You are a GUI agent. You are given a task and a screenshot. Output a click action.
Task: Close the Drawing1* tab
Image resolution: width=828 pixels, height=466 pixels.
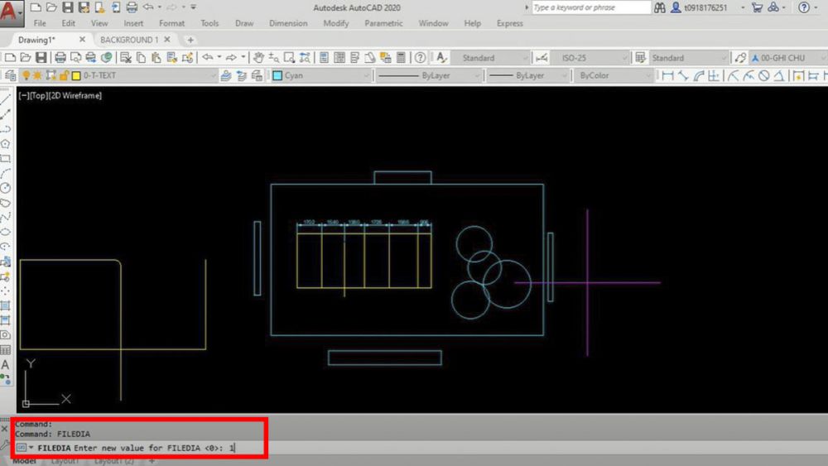(x=82, y=40)
